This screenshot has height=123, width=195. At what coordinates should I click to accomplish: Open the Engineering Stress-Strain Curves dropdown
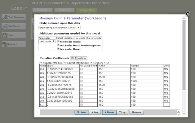59,27
